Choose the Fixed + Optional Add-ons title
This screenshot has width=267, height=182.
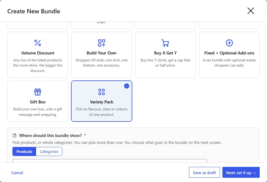click(229, 53)
